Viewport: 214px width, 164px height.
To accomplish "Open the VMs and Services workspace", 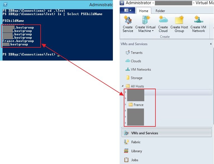I will 166,133.
